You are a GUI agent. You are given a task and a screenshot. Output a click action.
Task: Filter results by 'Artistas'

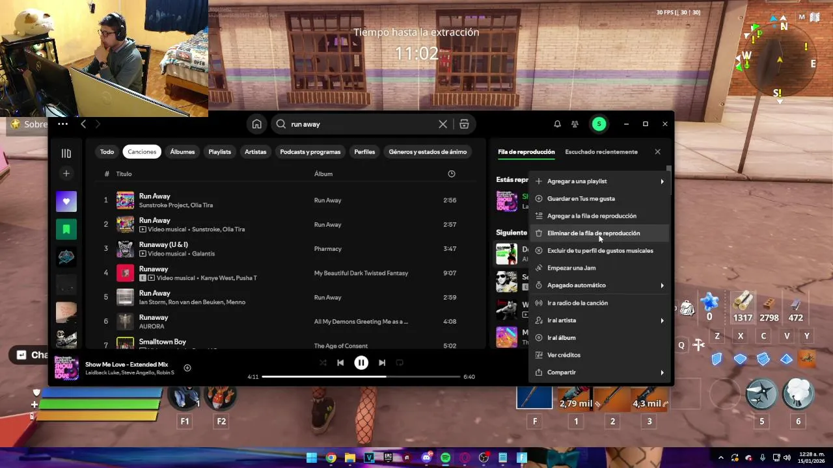click(256, 151)
